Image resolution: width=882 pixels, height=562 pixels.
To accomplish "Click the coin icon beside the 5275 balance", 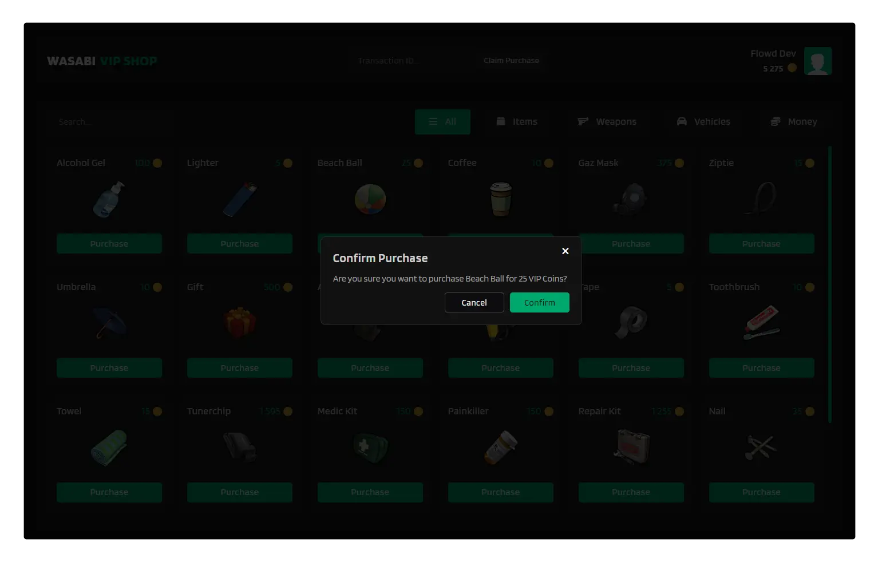I will (x=792, y=68).
